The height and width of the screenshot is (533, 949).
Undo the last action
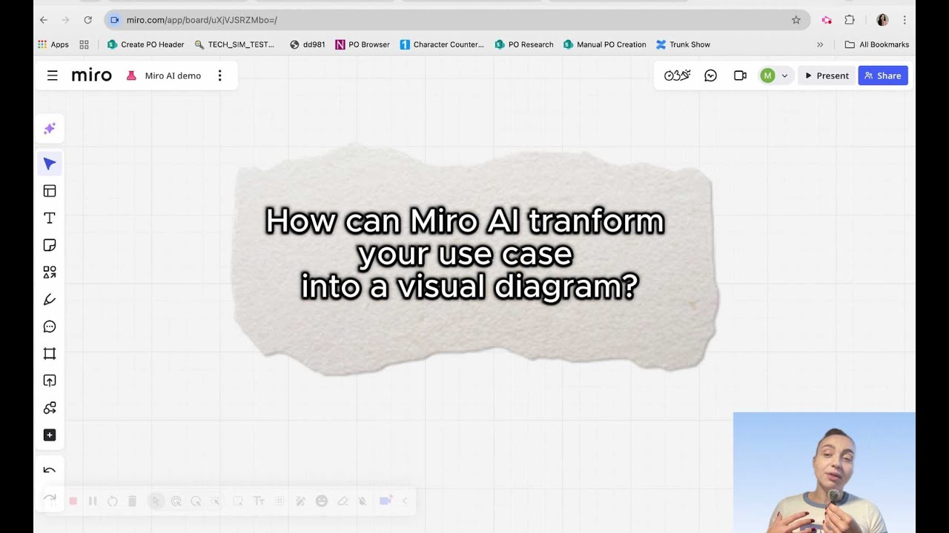(x=50, y=470)
